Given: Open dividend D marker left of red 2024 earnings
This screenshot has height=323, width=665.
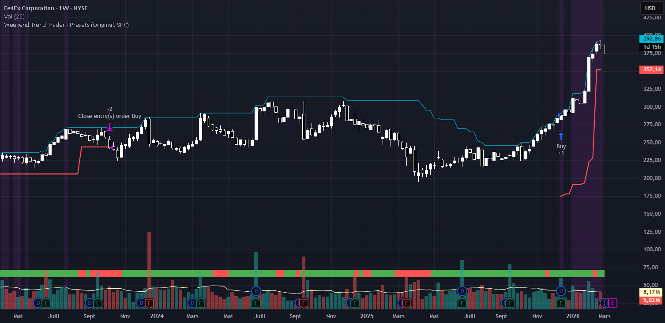Looking at the screenshot, I should pyautogui.click(x=141, y=303).
